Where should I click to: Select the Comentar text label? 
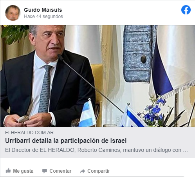[60, 171]
